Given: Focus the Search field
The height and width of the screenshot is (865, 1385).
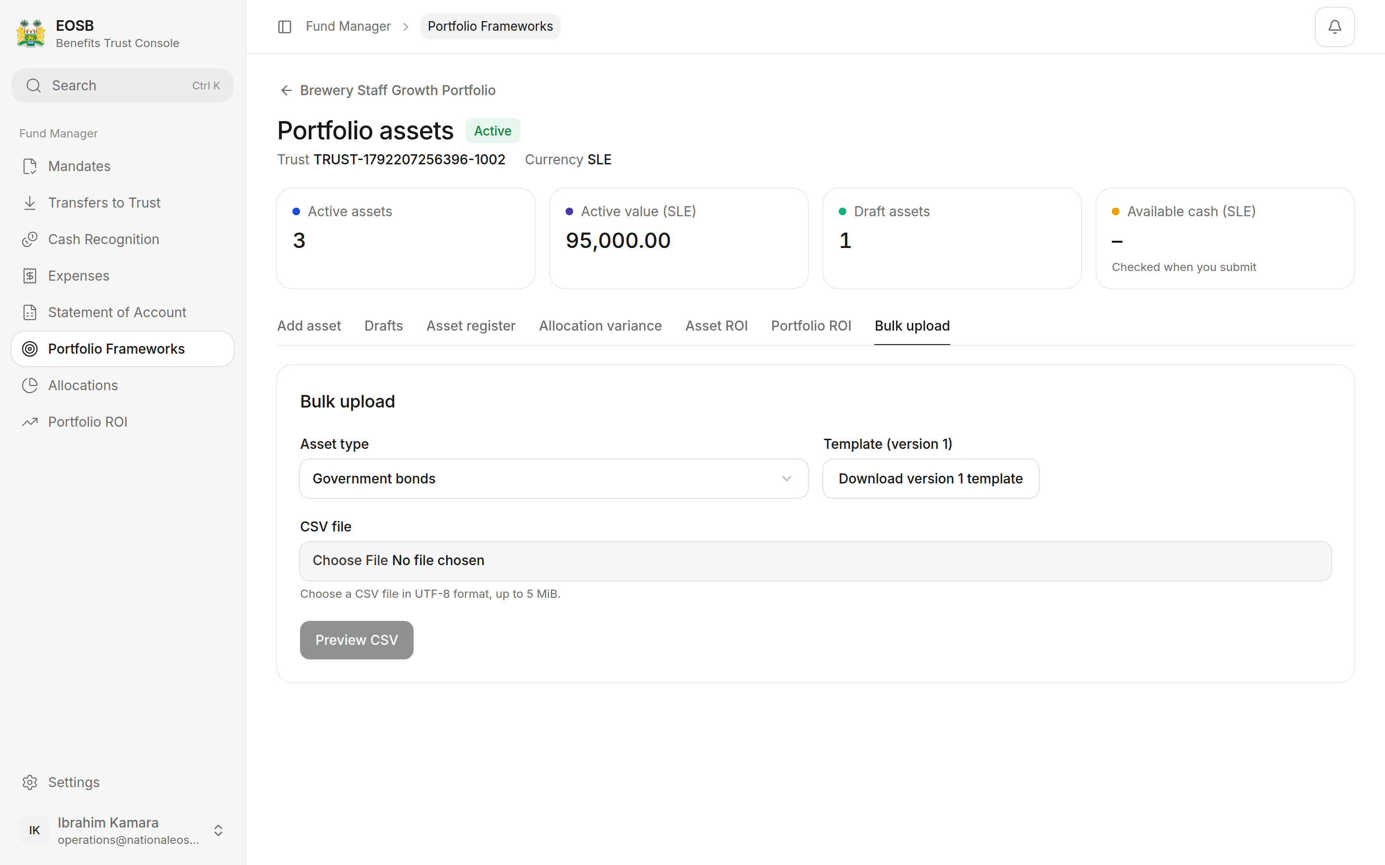Looking at the screenshot, I should tap(123, 86).
